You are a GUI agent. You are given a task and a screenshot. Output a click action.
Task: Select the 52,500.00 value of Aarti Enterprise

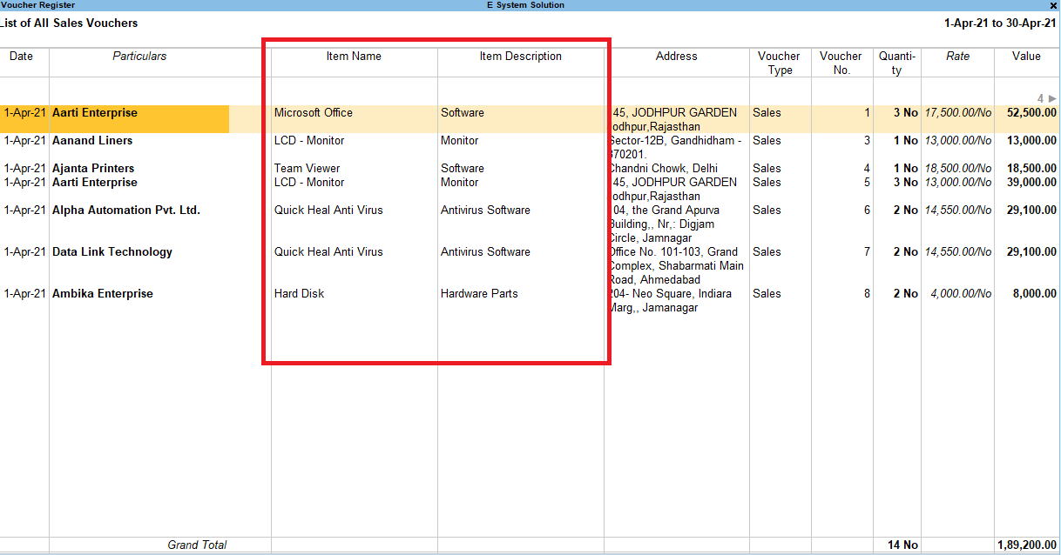pyautogui.click(x=1031, y=112)
